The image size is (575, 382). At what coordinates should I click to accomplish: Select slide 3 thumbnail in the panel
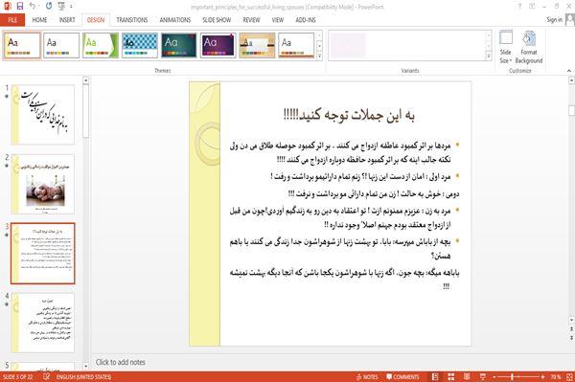click(x=43, y=254)
